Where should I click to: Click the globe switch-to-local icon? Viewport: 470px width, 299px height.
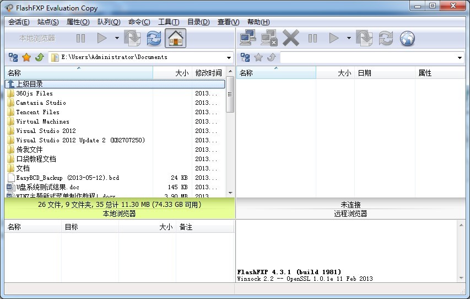click(407, 39)
